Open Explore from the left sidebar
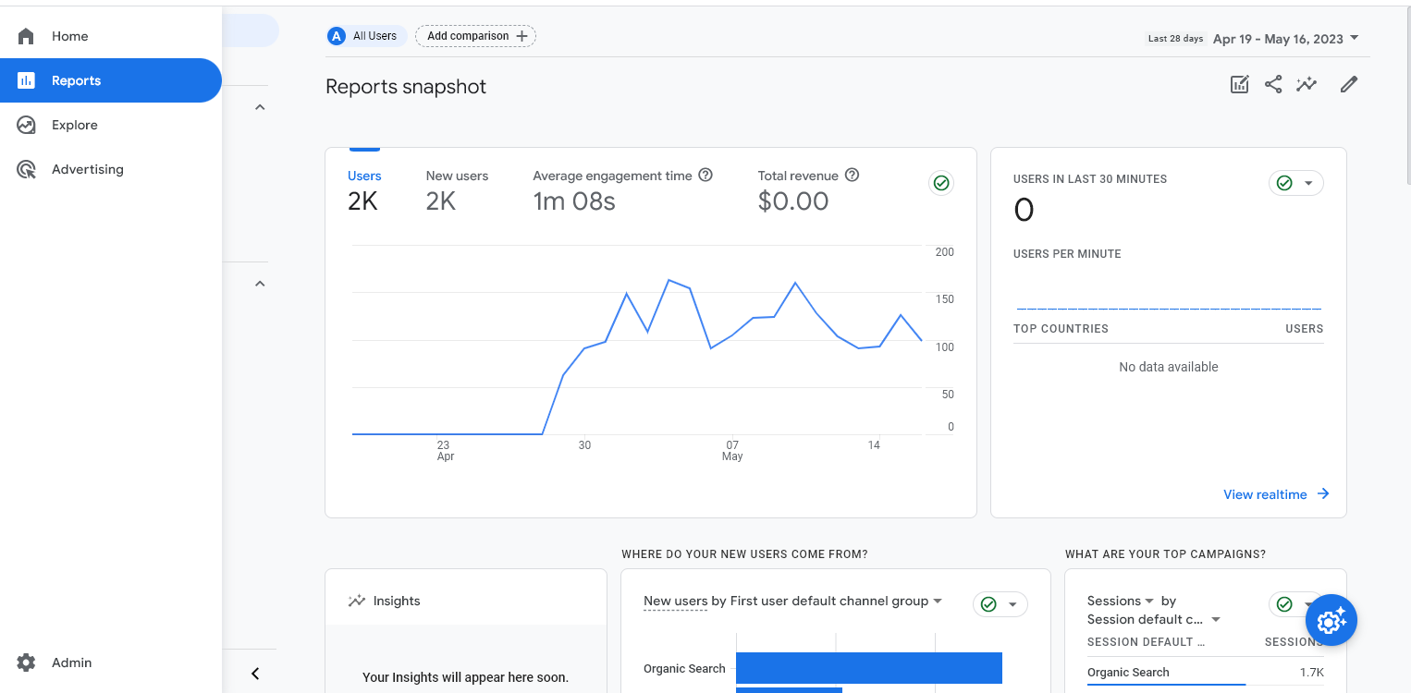Screen dimensions: 1411x693 click(x=74, y=125)
